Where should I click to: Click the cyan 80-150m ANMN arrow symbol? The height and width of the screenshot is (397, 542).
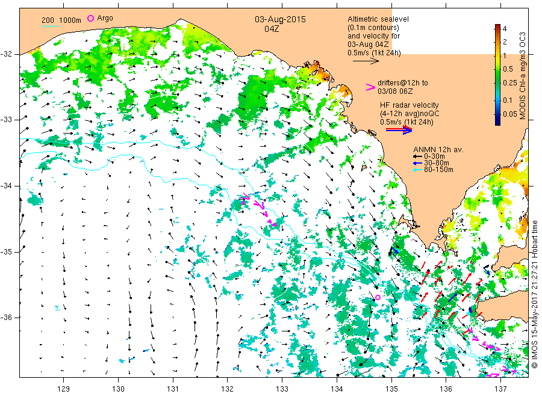[x=418, y=170]
